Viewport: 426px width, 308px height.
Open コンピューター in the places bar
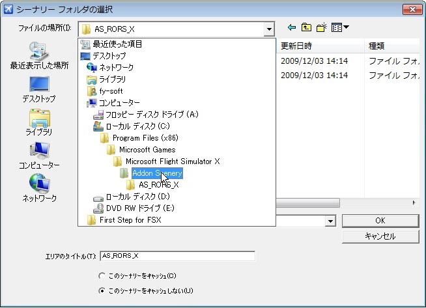tap(39, 156)
